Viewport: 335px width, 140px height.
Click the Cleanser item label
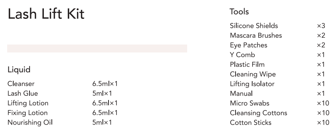[x=21, y=84]
